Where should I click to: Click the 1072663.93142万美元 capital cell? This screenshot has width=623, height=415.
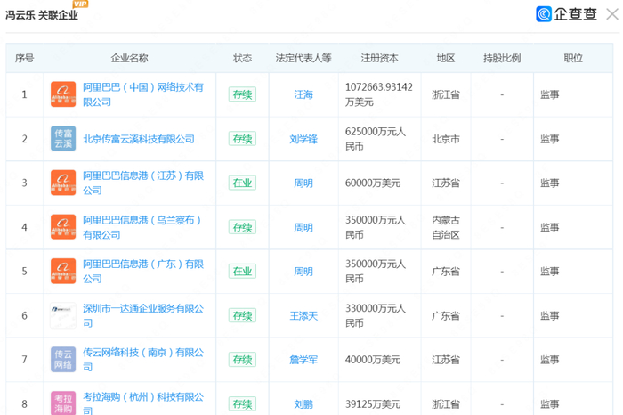(379, 94)
